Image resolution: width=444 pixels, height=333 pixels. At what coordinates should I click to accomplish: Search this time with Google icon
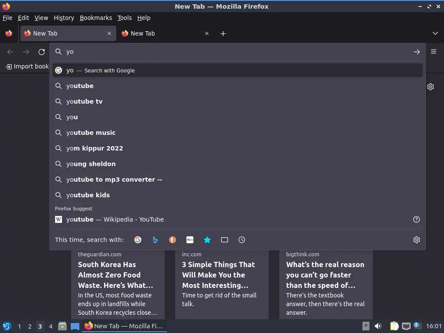[138, 240]
